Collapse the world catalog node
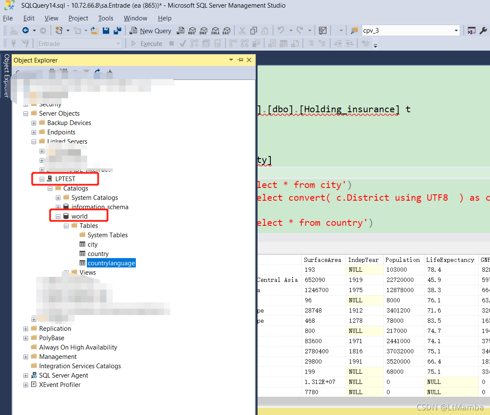The image size is (490, 415). pyautogui.click(x=58, y=216)
